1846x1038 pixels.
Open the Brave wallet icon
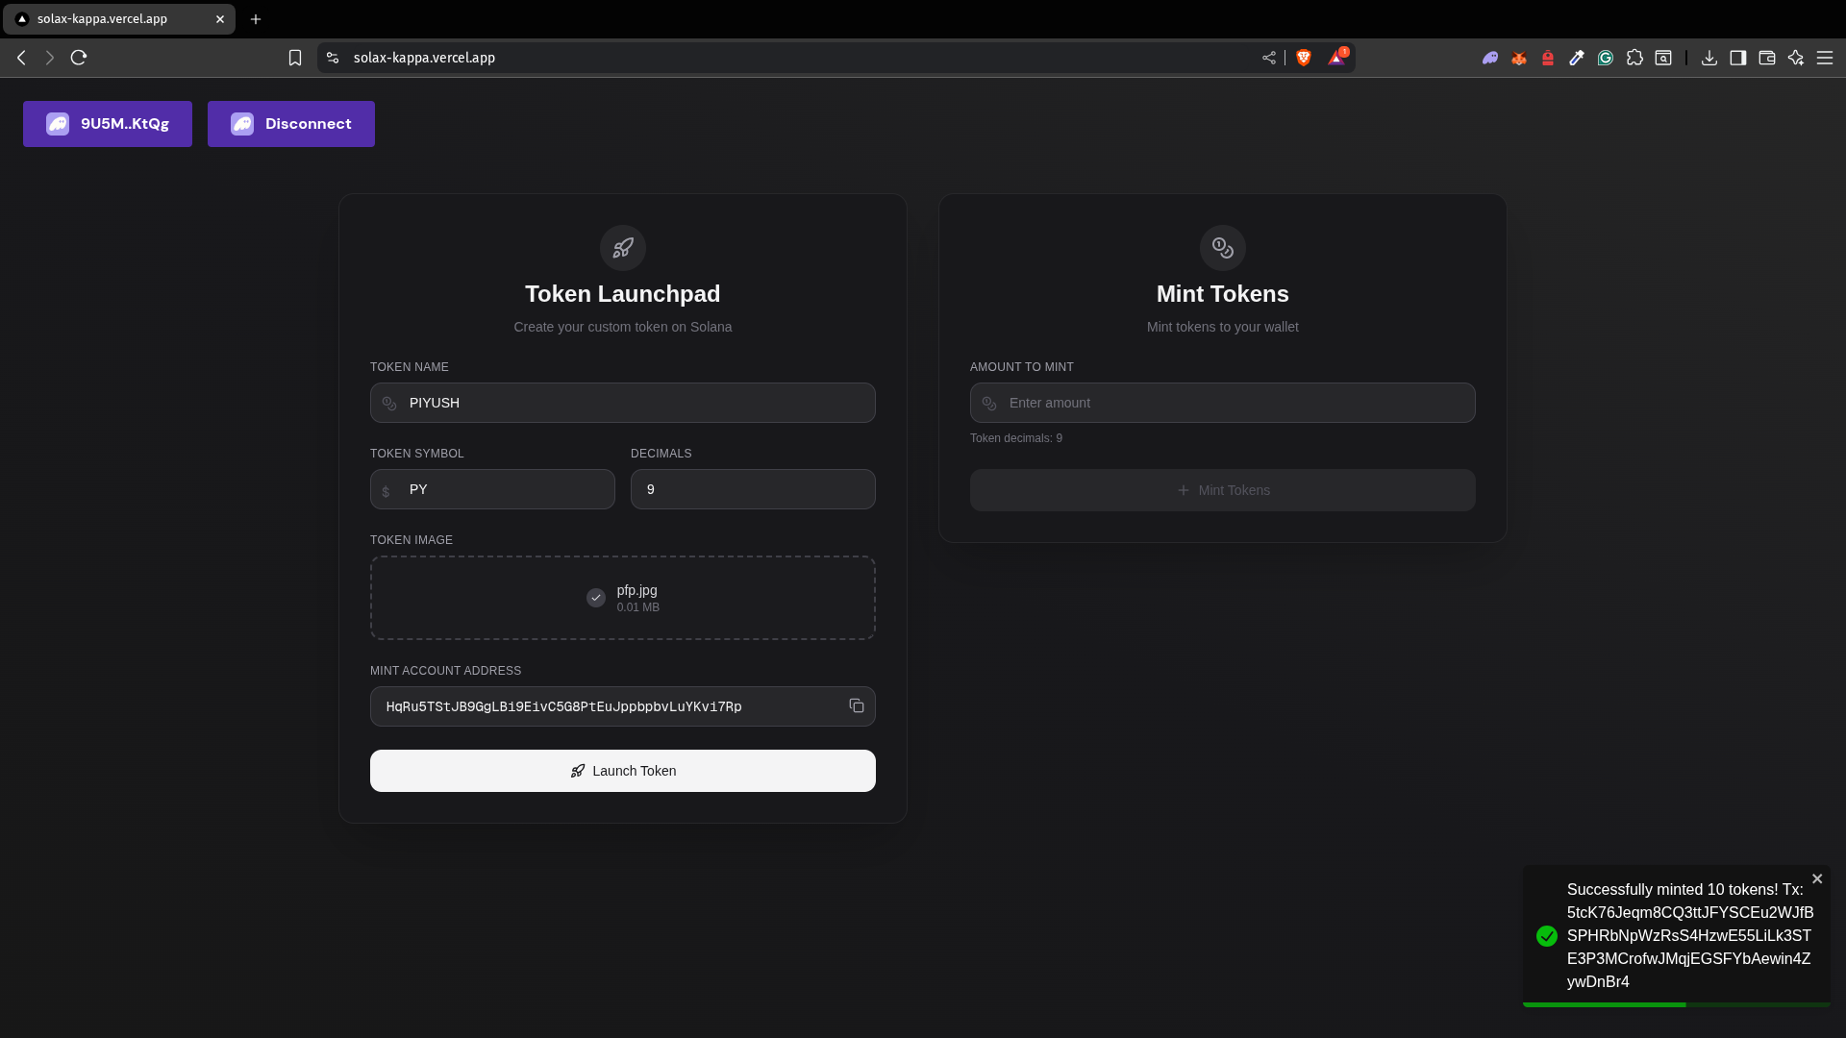click(1767, 58)
